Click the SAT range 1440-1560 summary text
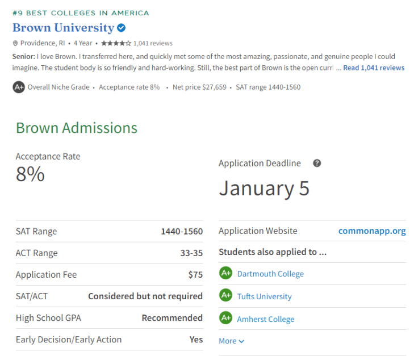Screen dimensions: 414x356 pyautogui.click(x=268, y=87)
